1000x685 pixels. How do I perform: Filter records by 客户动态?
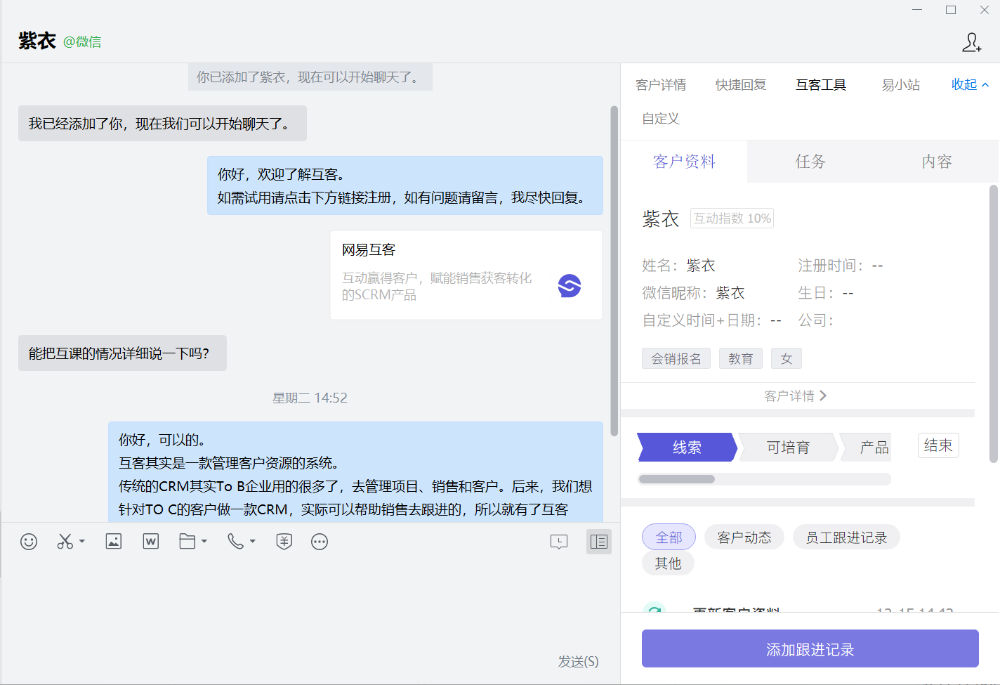744,537
